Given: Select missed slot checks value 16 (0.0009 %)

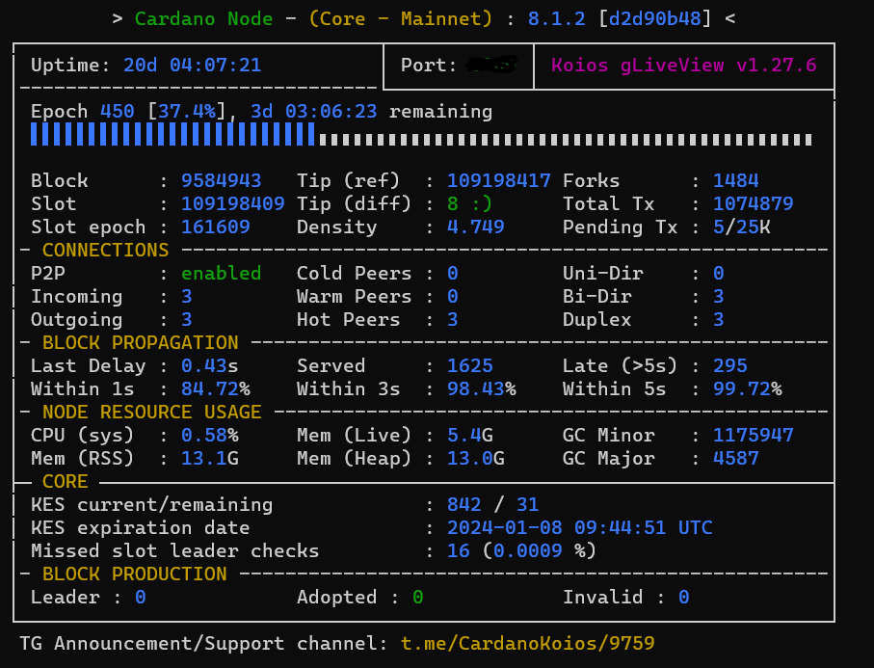Looking at the screenshot, I should (521, 551).
